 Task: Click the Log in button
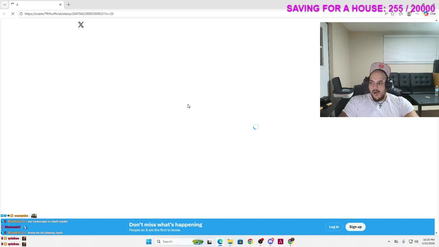(334, 227)
